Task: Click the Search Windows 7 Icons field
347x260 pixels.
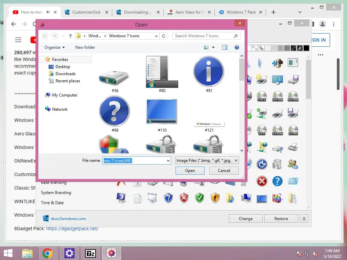Action: tap(206, 36)
